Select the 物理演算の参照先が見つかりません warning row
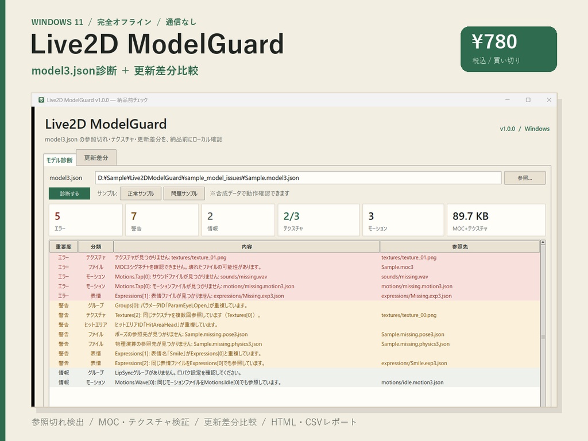 click(x=295, y=344)
